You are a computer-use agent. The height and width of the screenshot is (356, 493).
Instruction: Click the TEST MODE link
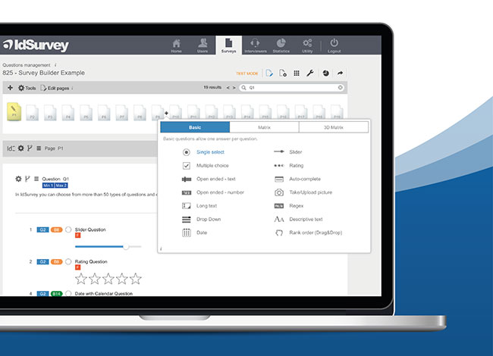coord(246,73)
